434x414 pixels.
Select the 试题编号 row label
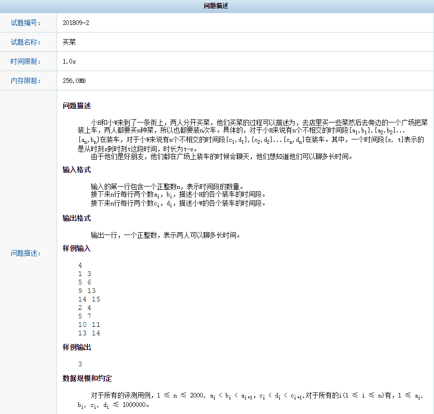click(25, 22)
